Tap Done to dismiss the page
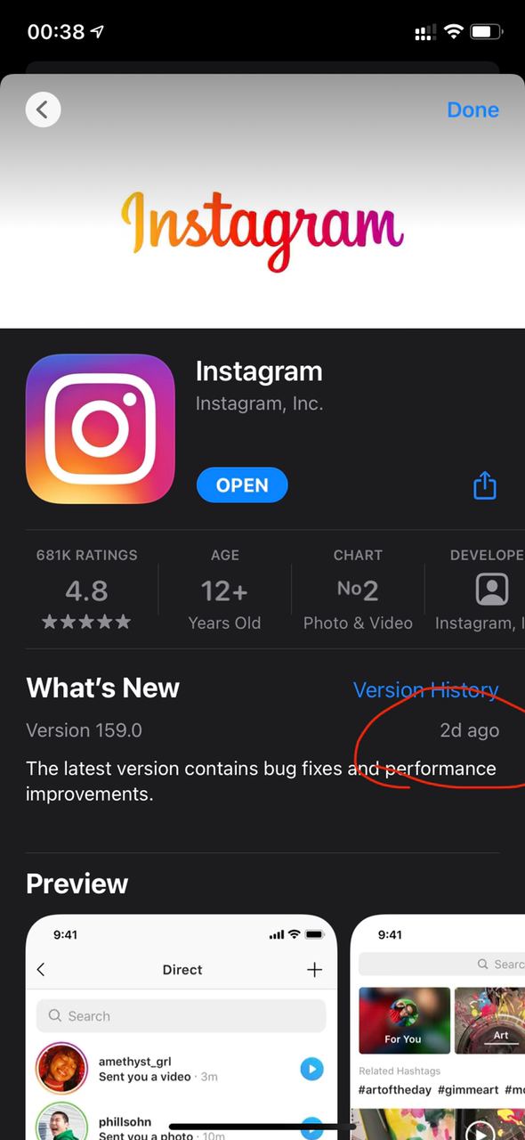 (x=472, y=110)
